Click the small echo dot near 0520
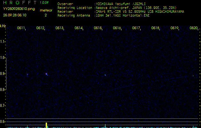The image size is (201, 128). coord(193,76)
